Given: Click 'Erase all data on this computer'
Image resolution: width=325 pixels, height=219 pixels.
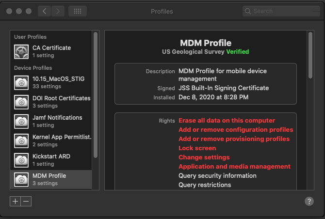Looking at the screenshot, I should tap(227, 121).
